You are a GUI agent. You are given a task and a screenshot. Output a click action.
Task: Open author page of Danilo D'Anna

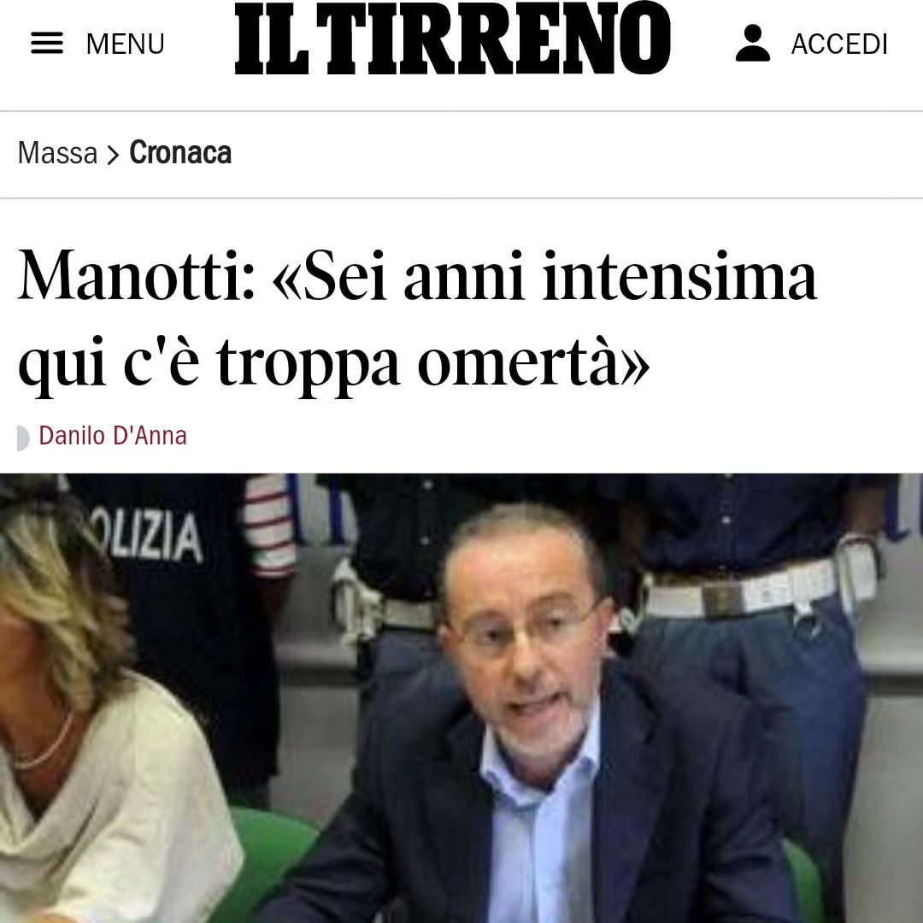click(x=113, y=436)
